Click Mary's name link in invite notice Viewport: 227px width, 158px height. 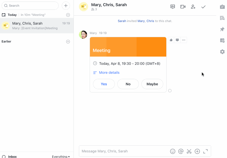(141, 21)
